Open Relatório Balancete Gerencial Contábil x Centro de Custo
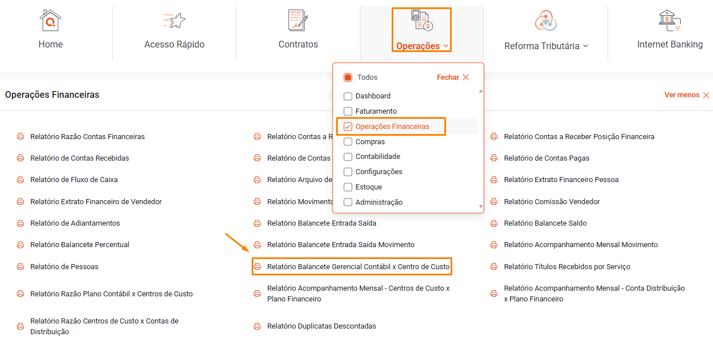 coord(358,266)
